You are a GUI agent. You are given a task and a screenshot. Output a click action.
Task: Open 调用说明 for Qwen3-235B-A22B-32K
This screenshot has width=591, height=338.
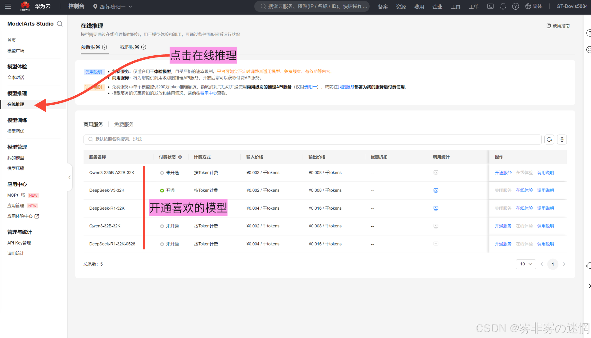click(x=546, y=173)
